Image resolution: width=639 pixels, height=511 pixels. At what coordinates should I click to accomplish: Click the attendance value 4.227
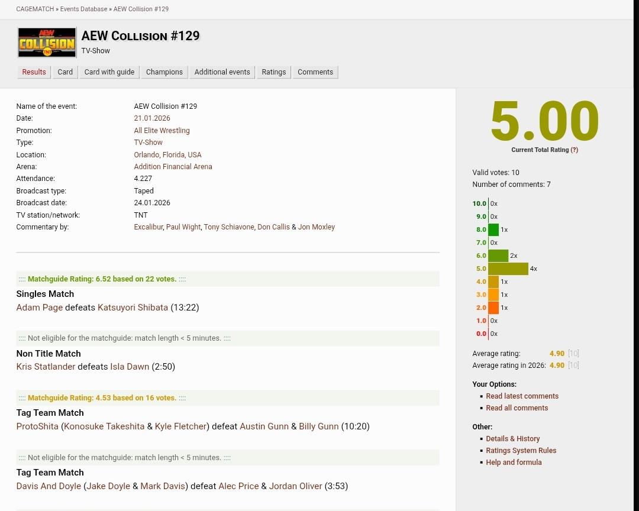[x=143, y=179]
